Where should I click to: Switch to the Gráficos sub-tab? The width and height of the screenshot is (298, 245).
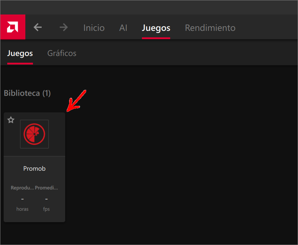(62, 53)
